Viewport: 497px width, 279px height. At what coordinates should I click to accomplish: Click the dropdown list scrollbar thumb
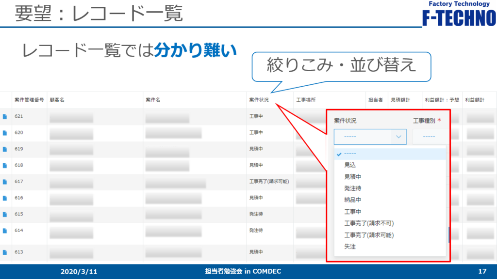[449, 235]
